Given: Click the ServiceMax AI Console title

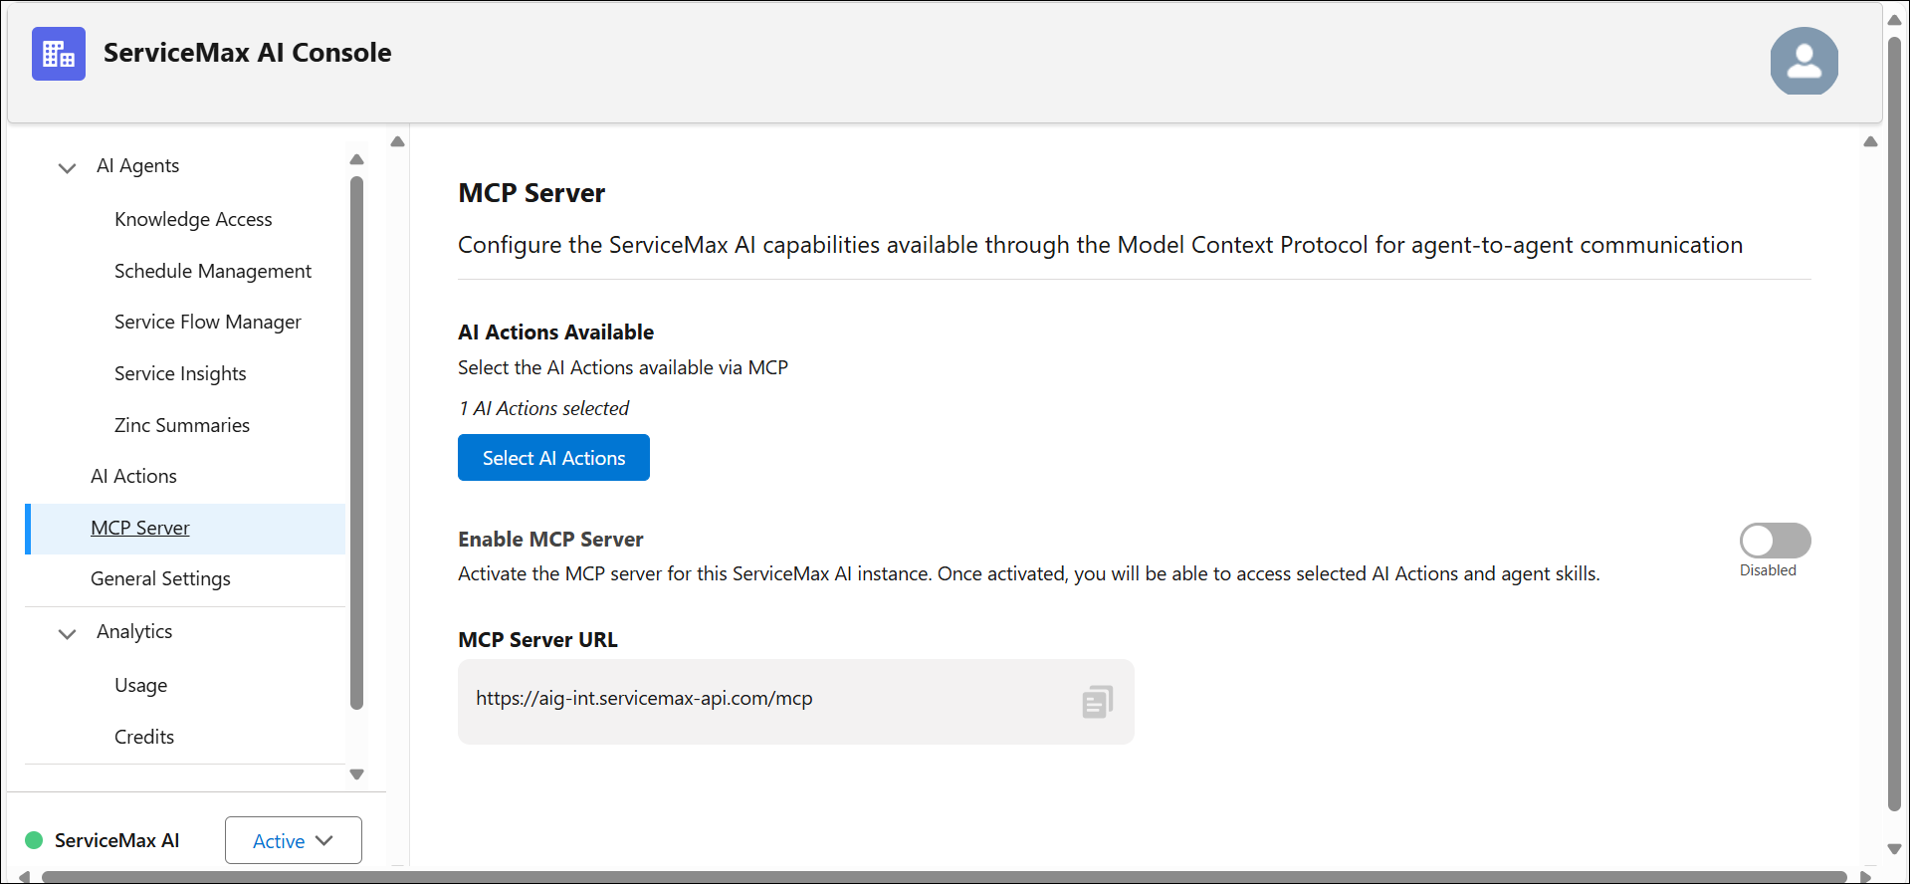Looking at the screenshot, I should pos(247,53).
